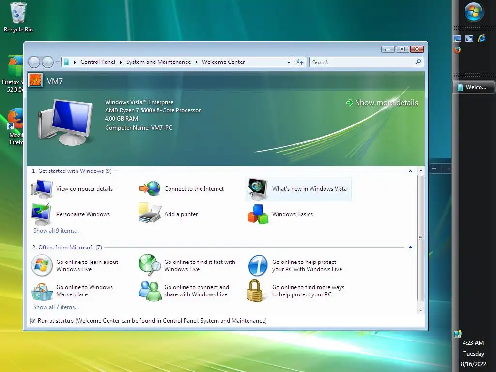
Task: Expand the System and Maintenance breadcrumb arrow
Action: tap(197, 62)
